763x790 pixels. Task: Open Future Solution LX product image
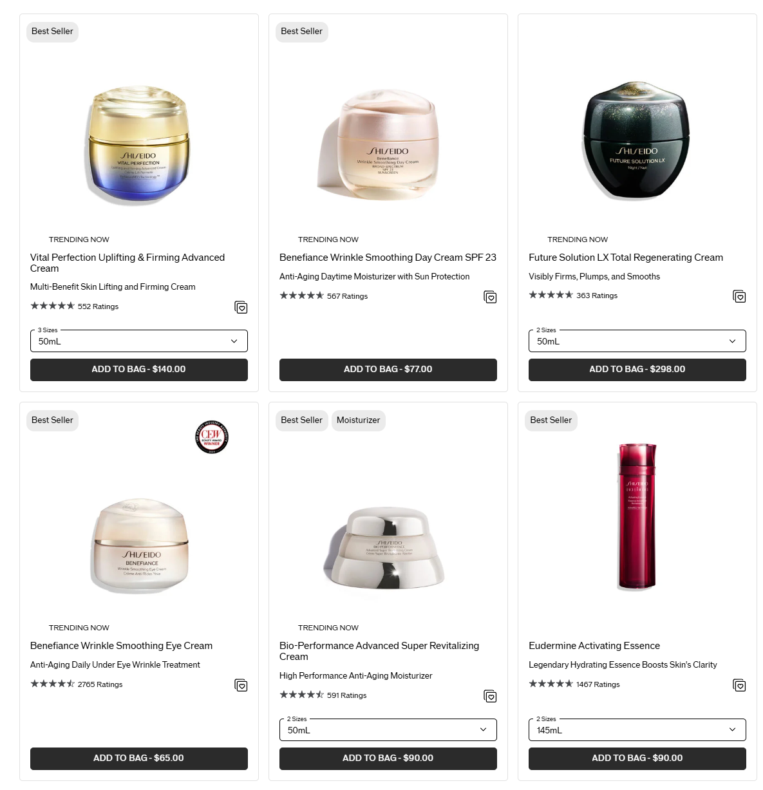[637, 140]
